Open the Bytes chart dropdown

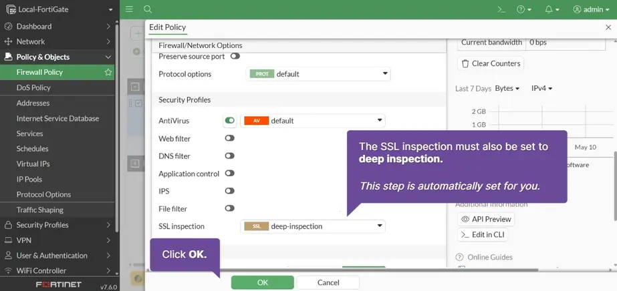(507, 88)
